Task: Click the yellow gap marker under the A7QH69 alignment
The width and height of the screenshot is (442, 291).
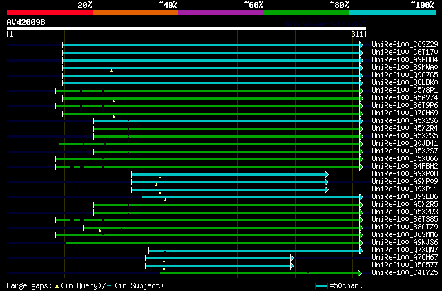Action: pyautogui.click(x=113, y=116)
